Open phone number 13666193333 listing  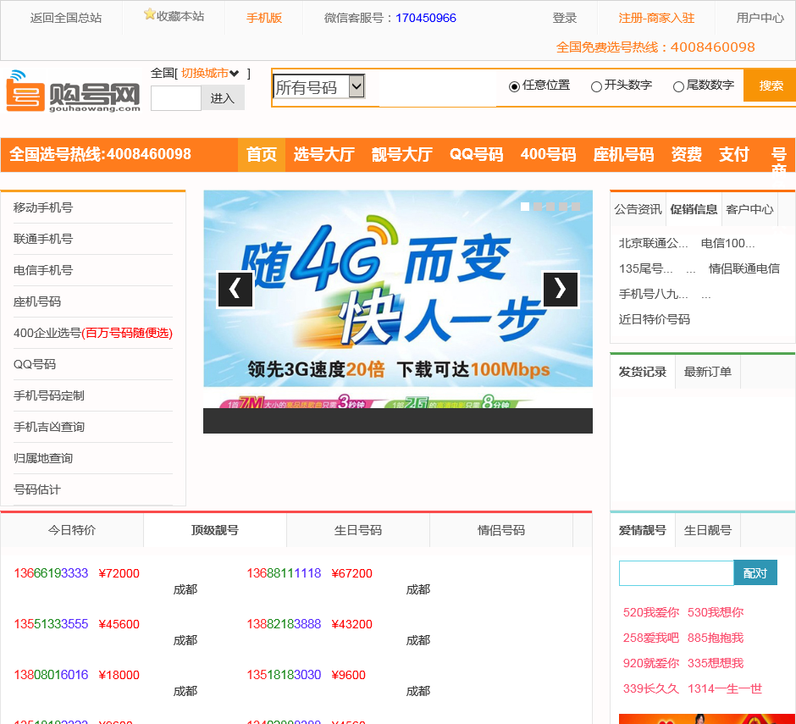(x=51, y=573)
